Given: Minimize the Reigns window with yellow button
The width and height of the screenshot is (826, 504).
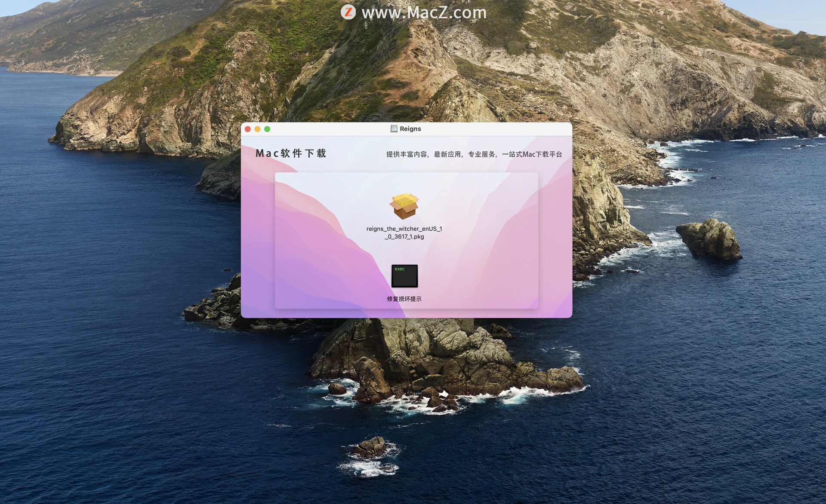Looking at the screenshot, I should [x=257, y=129].
